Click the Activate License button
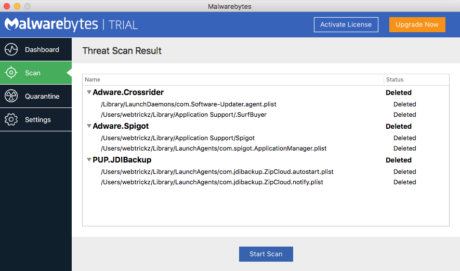This screenshot has height=271, width=460. tap(346, 24)
